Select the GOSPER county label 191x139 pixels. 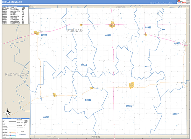(x=138, y=6)
